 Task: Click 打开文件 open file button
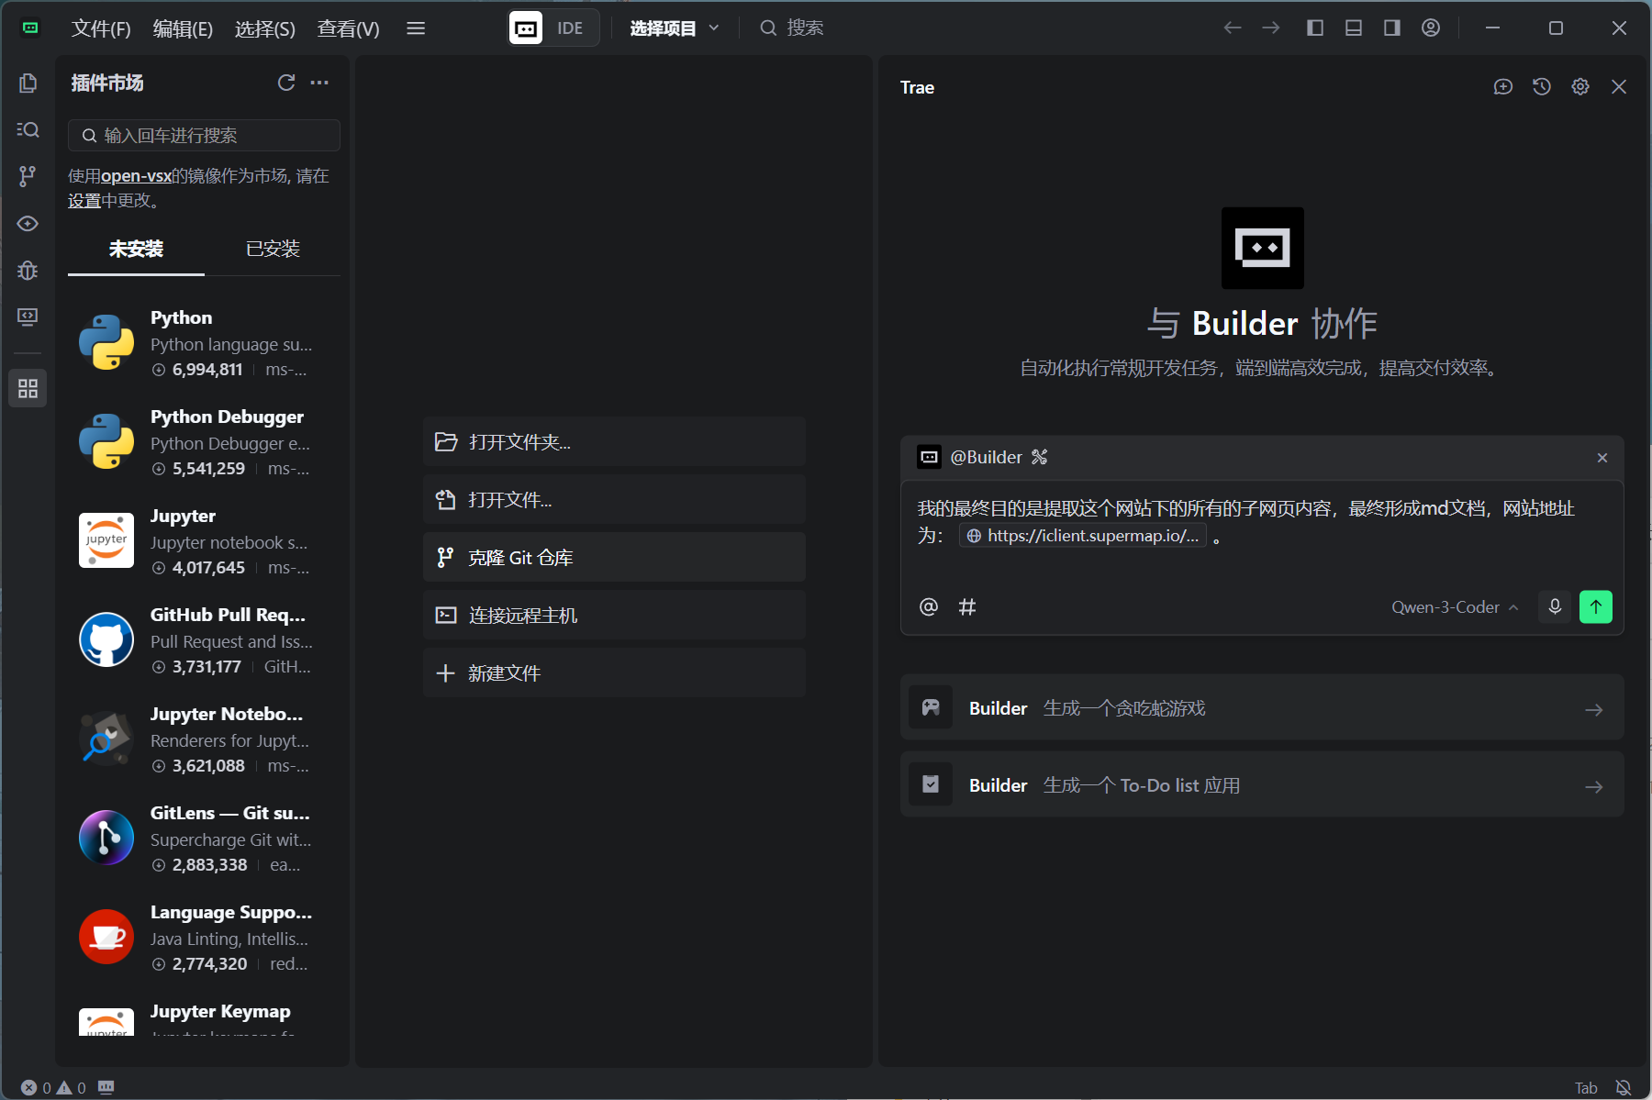(x=614, y=499)
